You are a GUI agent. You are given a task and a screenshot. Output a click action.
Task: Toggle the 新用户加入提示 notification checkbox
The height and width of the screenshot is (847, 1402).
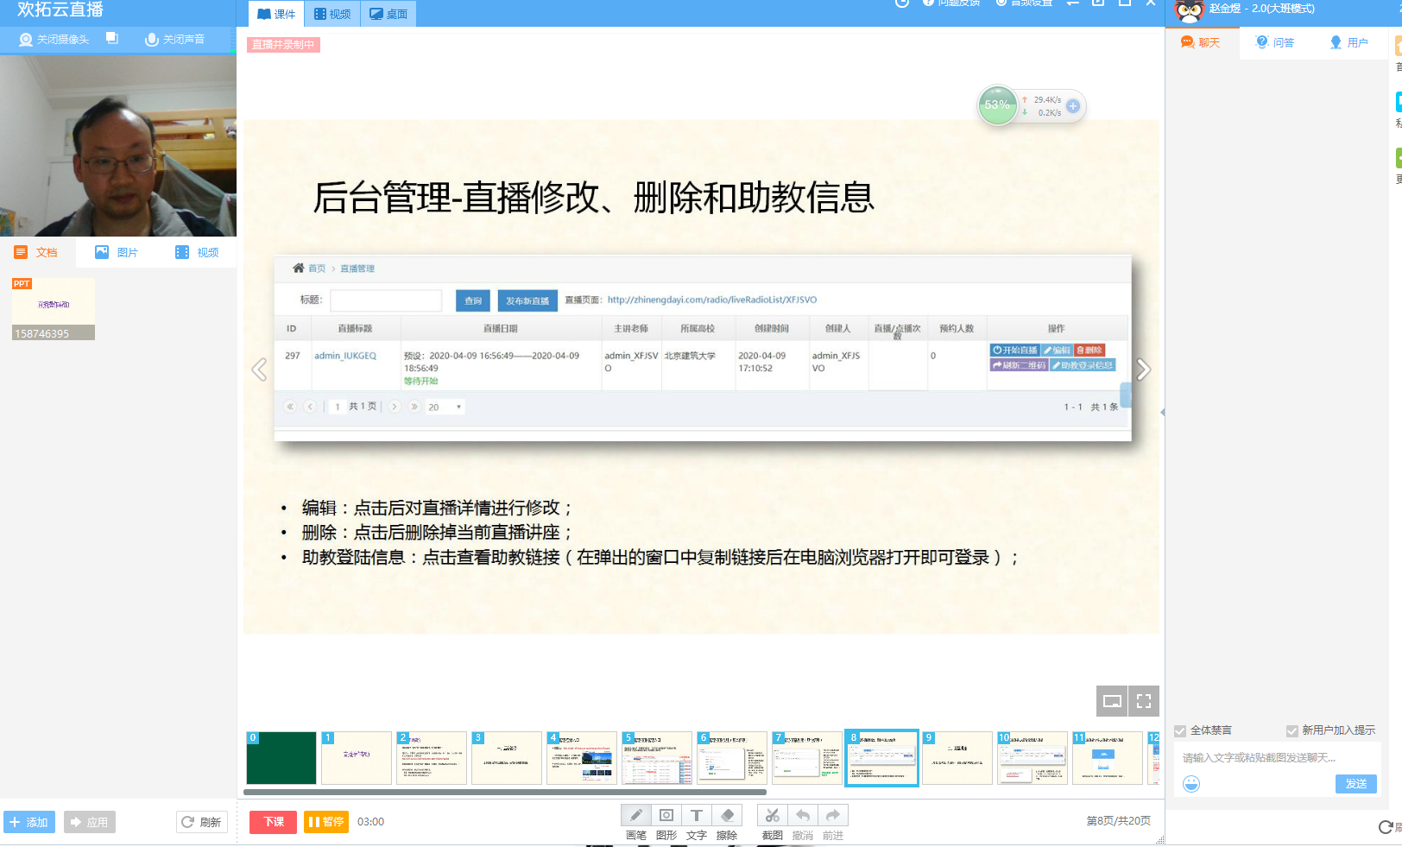click(x=1291, y=730)
